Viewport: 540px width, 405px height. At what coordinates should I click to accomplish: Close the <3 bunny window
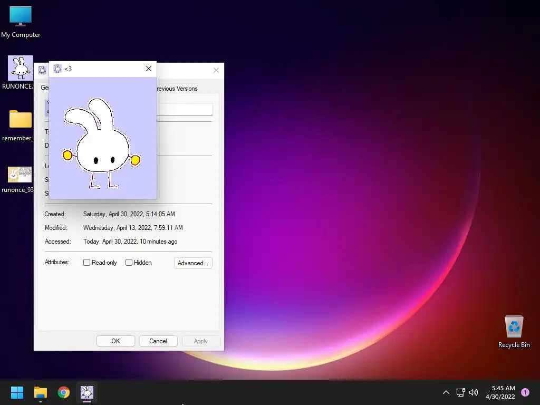tap(148, 69)
